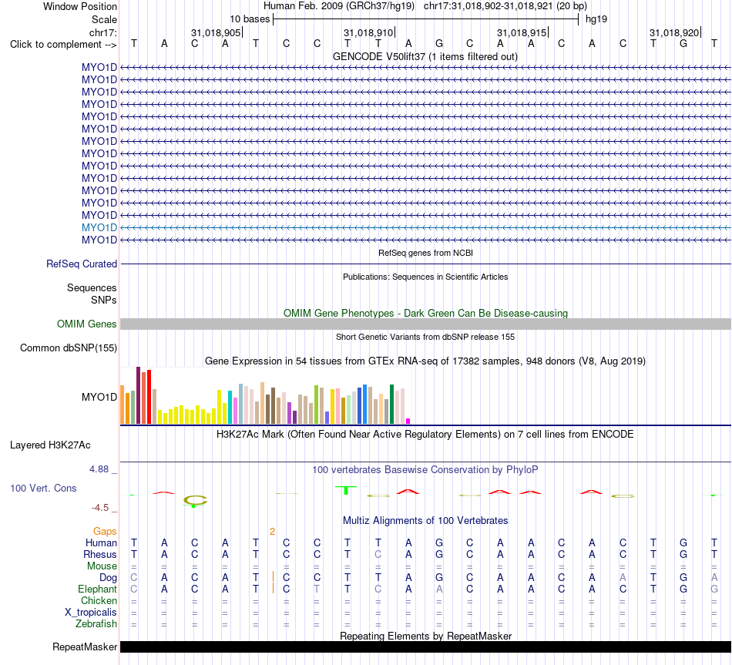Click the MYO1D label beside the GTEx chart
Viewport: 732px width, 665px height.
click(x=99, y=397)
